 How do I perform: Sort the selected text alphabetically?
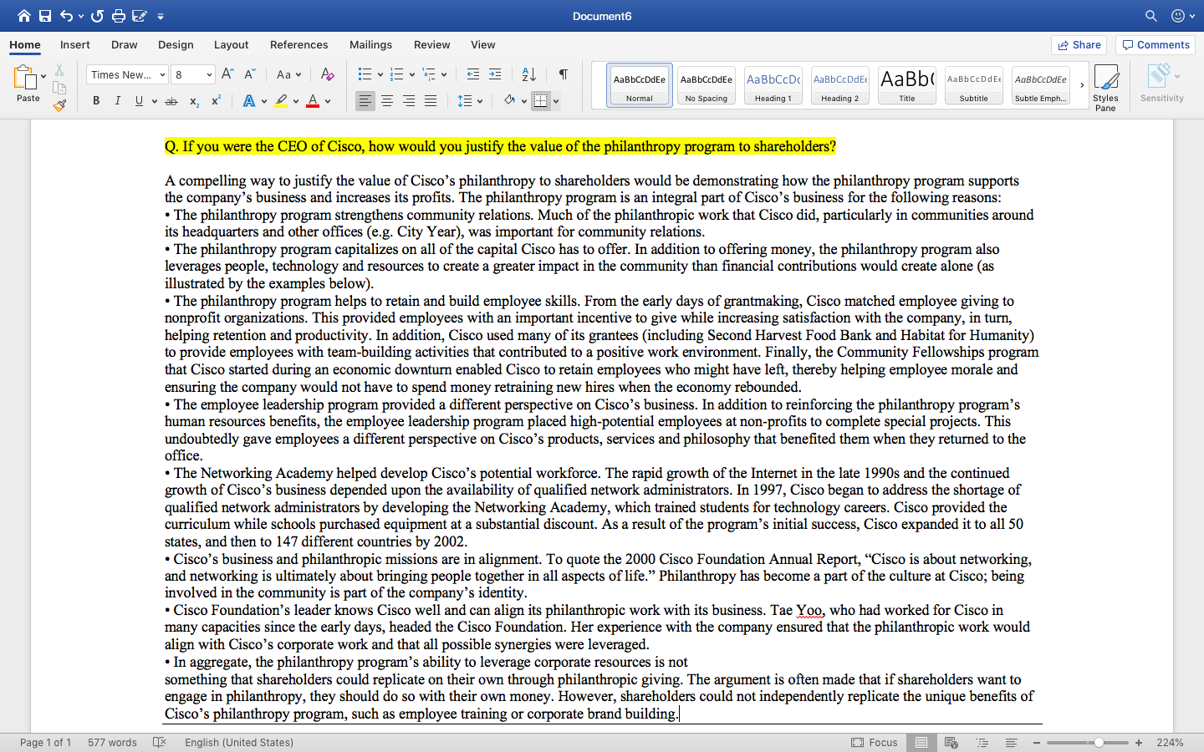click(x=528, y=74)
